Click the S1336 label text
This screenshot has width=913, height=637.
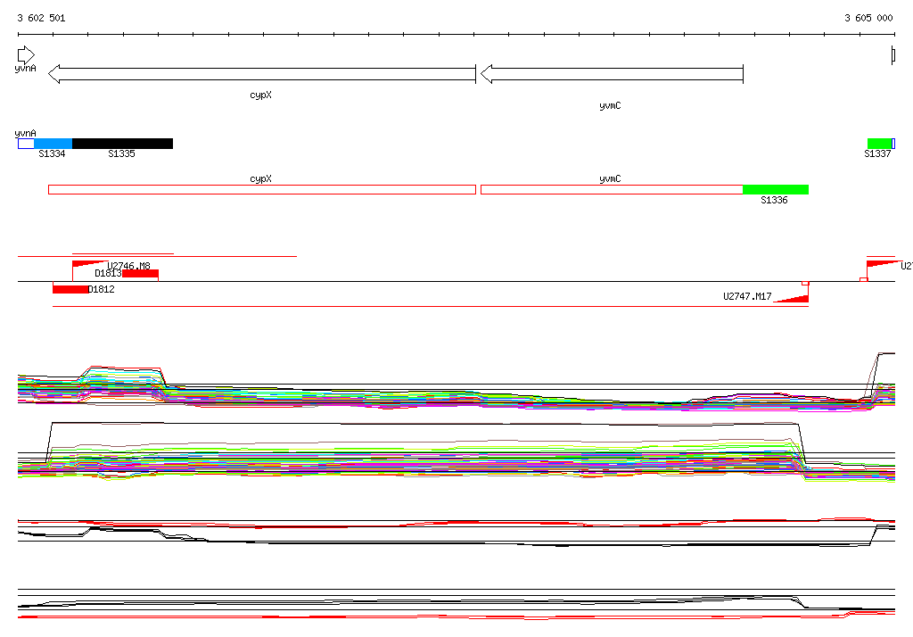pyautogui.click(x=774, y=200)
